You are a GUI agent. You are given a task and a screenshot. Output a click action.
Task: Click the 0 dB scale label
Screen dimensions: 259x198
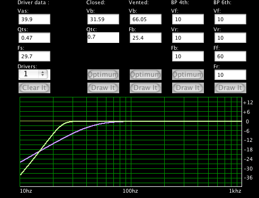247,121
